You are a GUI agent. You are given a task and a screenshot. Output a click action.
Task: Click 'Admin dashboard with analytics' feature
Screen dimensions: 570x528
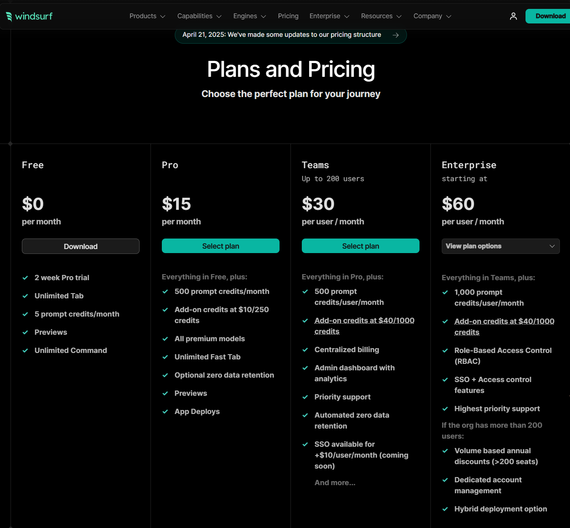(x=355, y=373)
